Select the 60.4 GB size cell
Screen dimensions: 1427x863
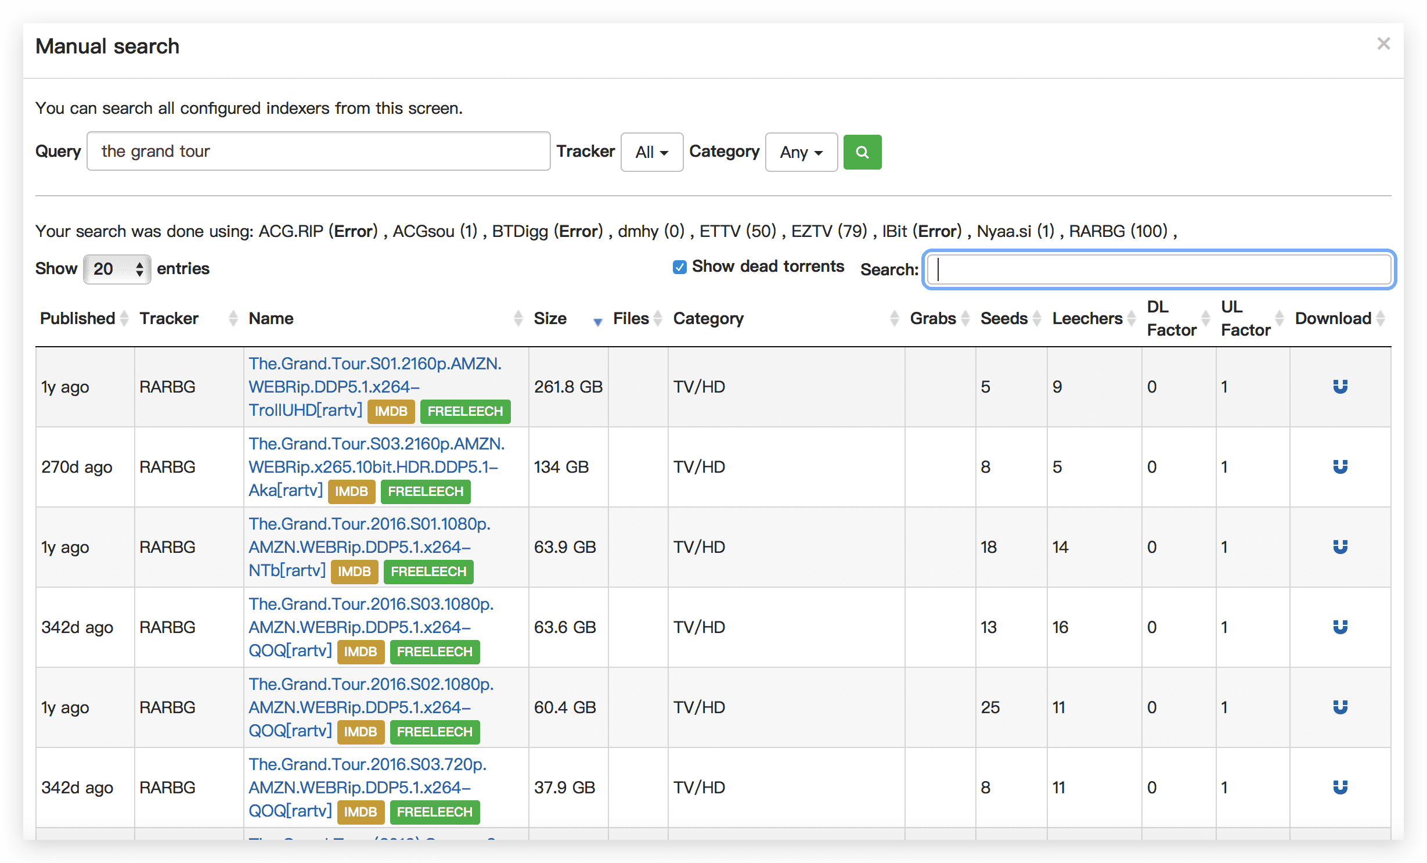[x=568, y=707]
